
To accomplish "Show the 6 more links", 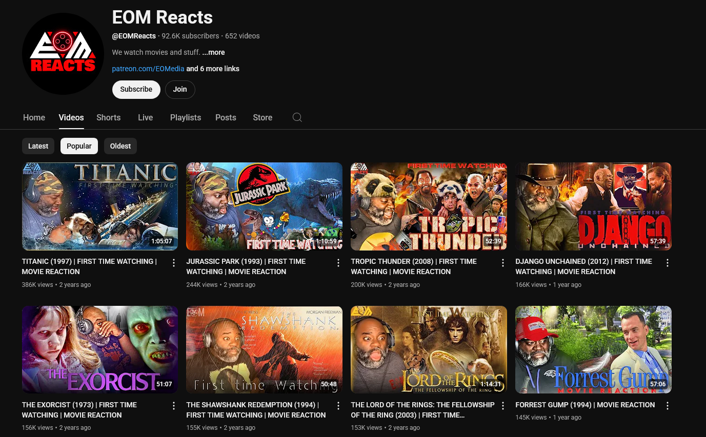I will click(x=213, y=69).
